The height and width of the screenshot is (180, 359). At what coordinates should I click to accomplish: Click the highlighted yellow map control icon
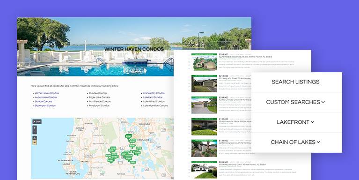(35, 142)
